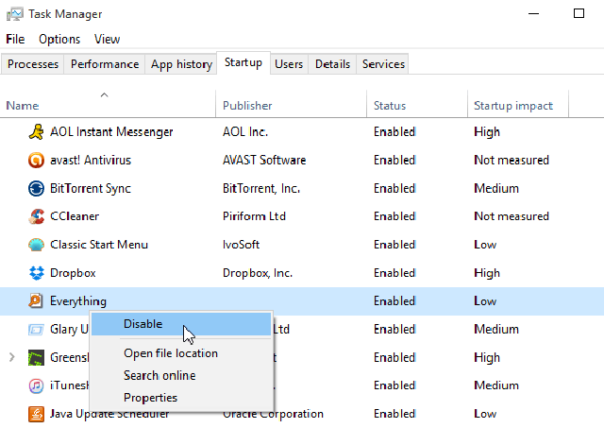The height and width of the screenshot is (428, 604).
Task: Switch to the Performance tab
Action: click(x=105, y=64)
